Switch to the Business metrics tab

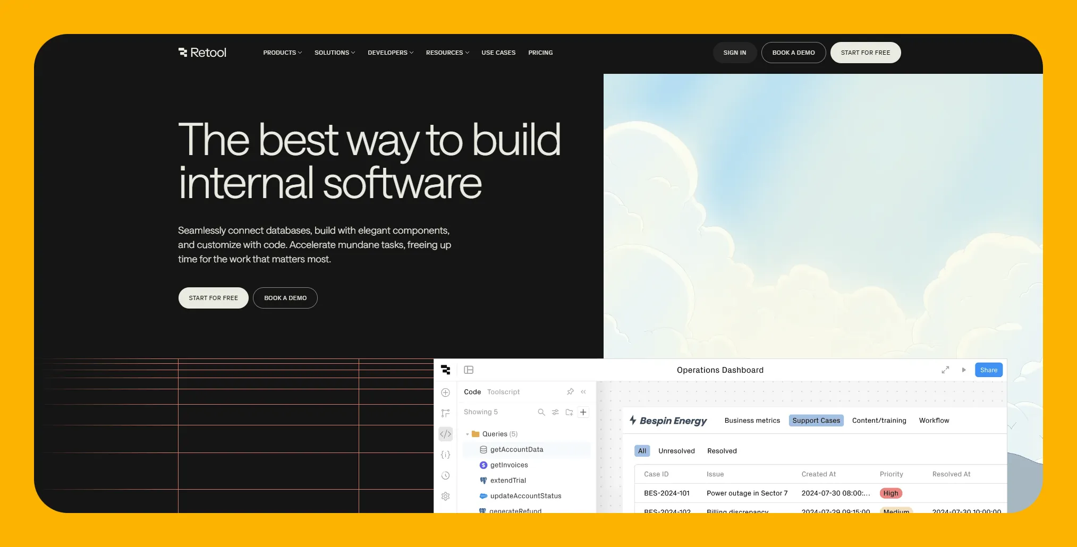coord(752,421)
